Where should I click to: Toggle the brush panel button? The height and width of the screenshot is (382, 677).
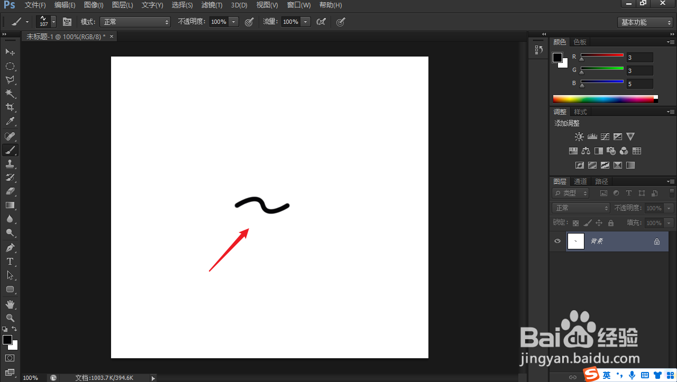point(67,22)
